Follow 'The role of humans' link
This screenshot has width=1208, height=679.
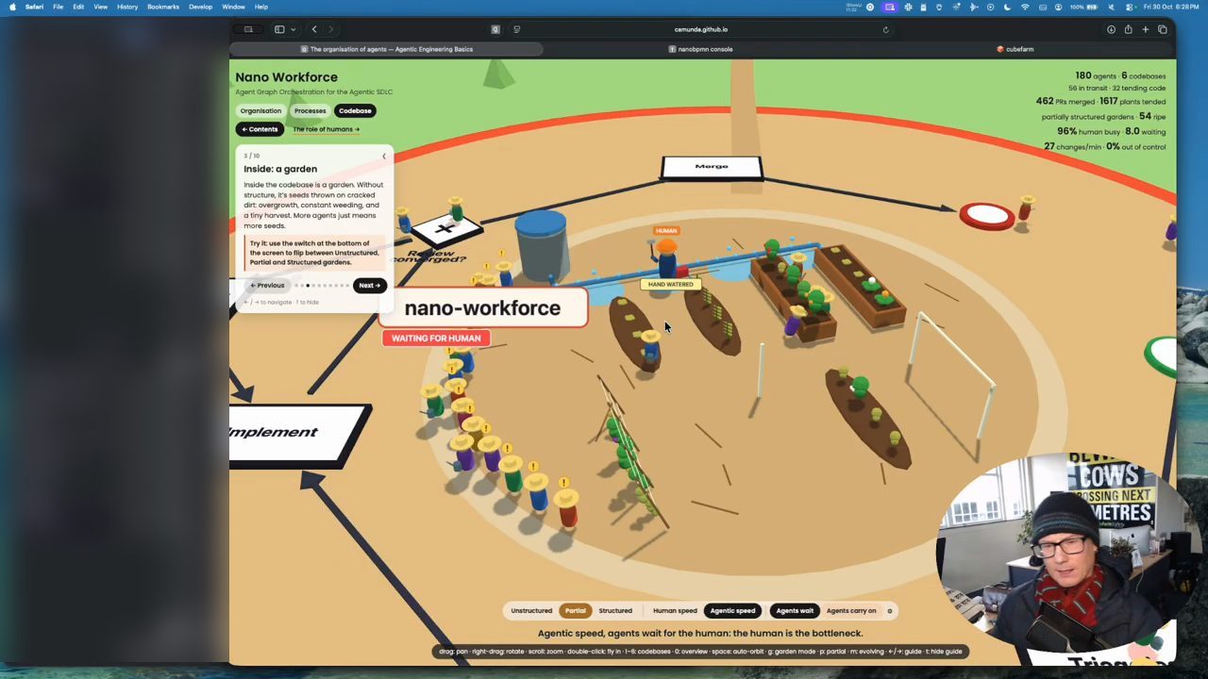(x=326, y=129)
